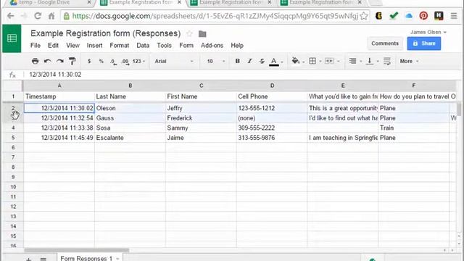The height and width of the screenshot is (261, 464).
Task: Open the Help menu
Action: click(237, 46)
